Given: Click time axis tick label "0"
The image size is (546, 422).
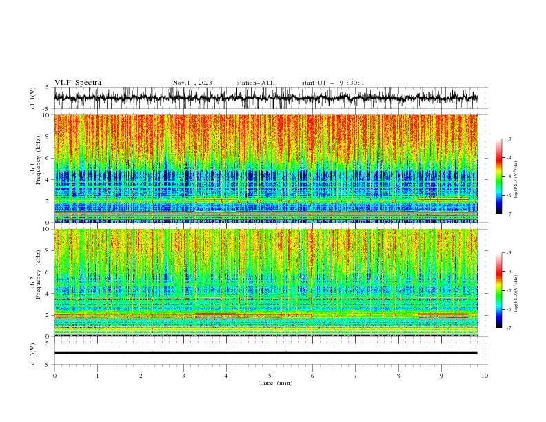Looking at the screenshot, I should (x=54, y=376).
